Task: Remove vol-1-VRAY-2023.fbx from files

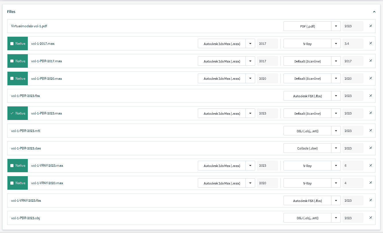Action: [370, 200]
